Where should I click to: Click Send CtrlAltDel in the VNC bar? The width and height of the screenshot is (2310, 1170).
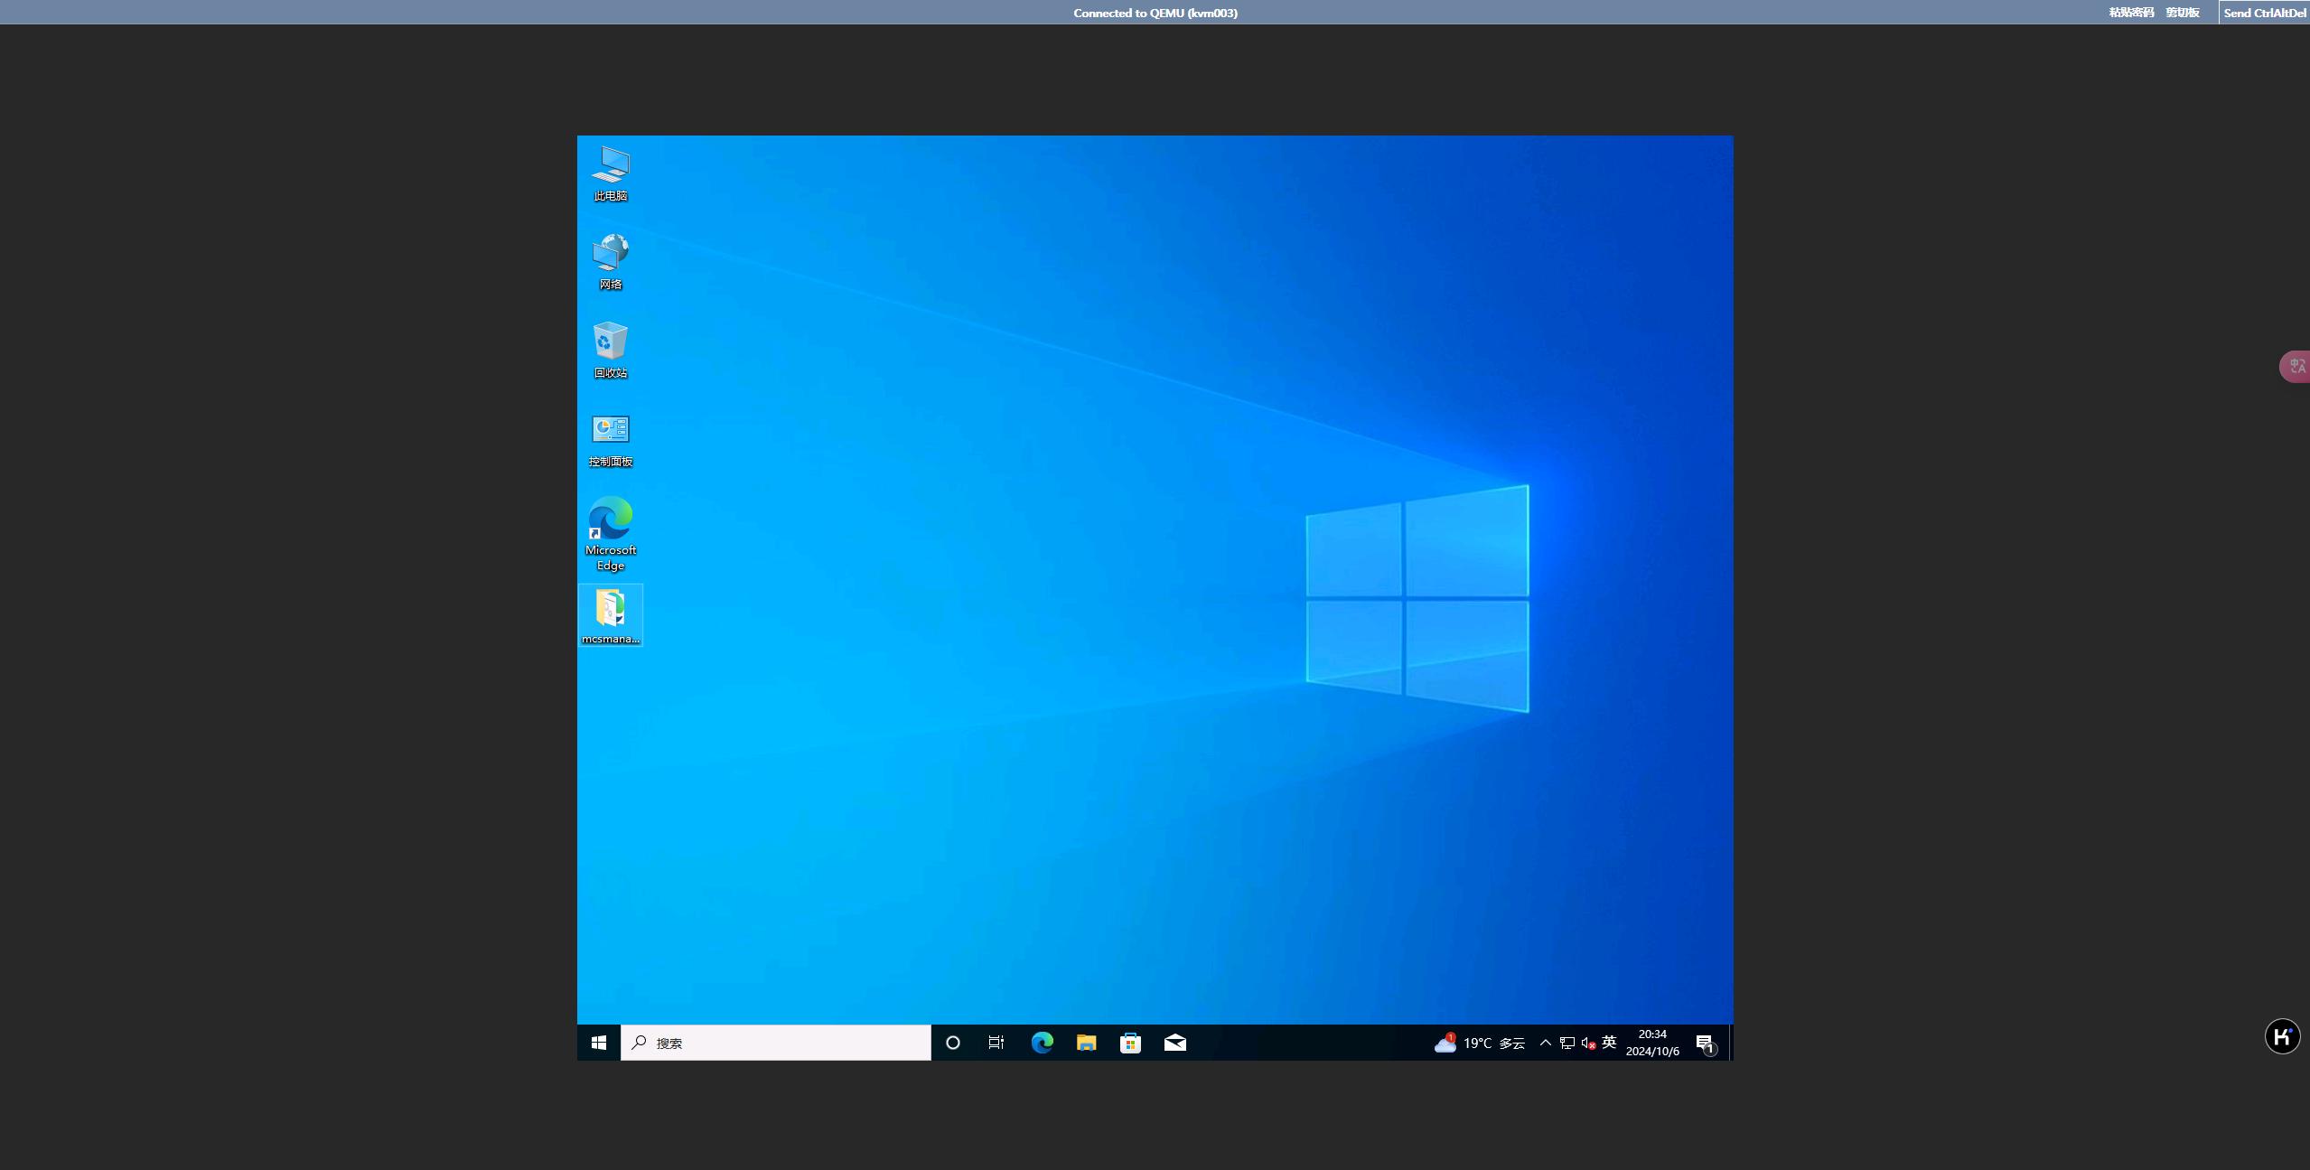click(2264, 13)
